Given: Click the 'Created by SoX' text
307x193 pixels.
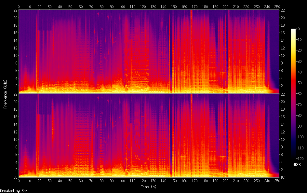Looking at the screenshot, I should (x=14, y=191).
